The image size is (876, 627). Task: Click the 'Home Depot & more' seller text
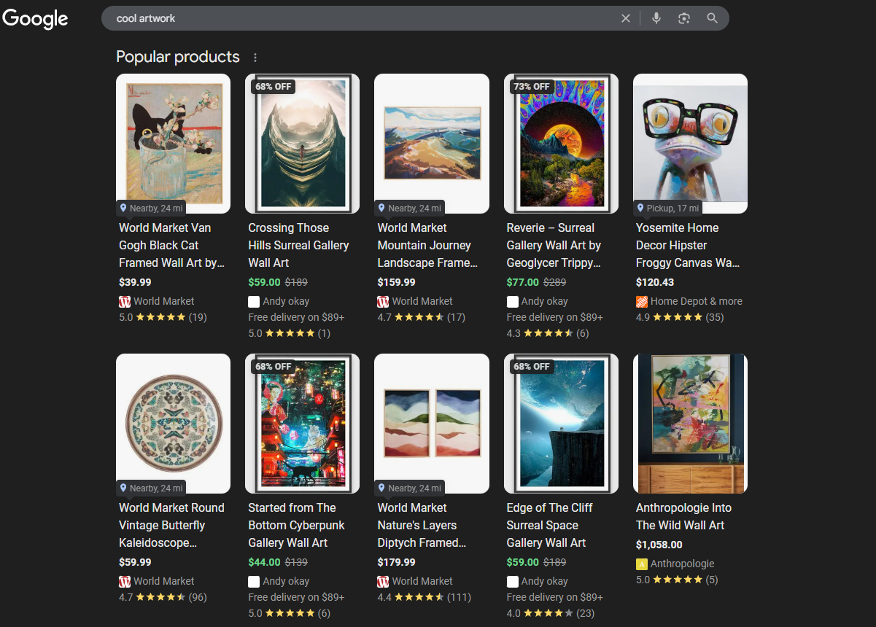coord(697,301)
